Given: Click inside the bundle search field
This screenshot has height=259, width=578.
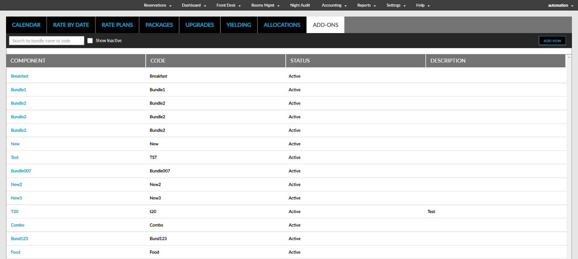Looking at the screenshot, I should tap(46, 40).
